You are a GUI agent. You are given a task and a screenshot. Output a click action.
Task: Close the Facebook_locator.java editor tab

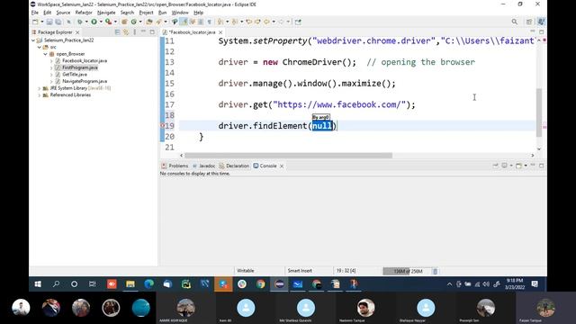(x=220, y=32)
